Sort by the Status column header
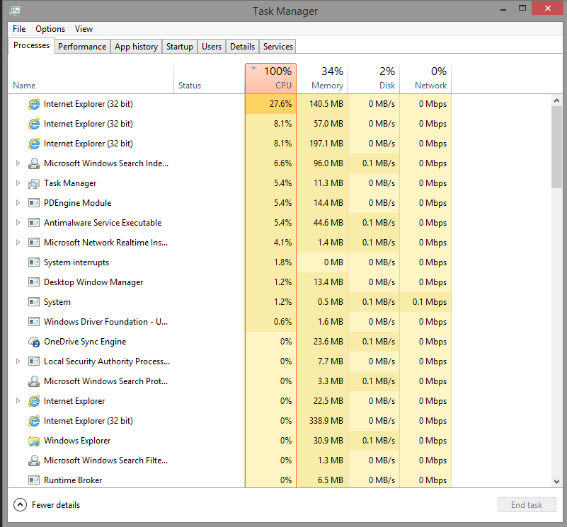The image size is (567, 527). (210, 79)
